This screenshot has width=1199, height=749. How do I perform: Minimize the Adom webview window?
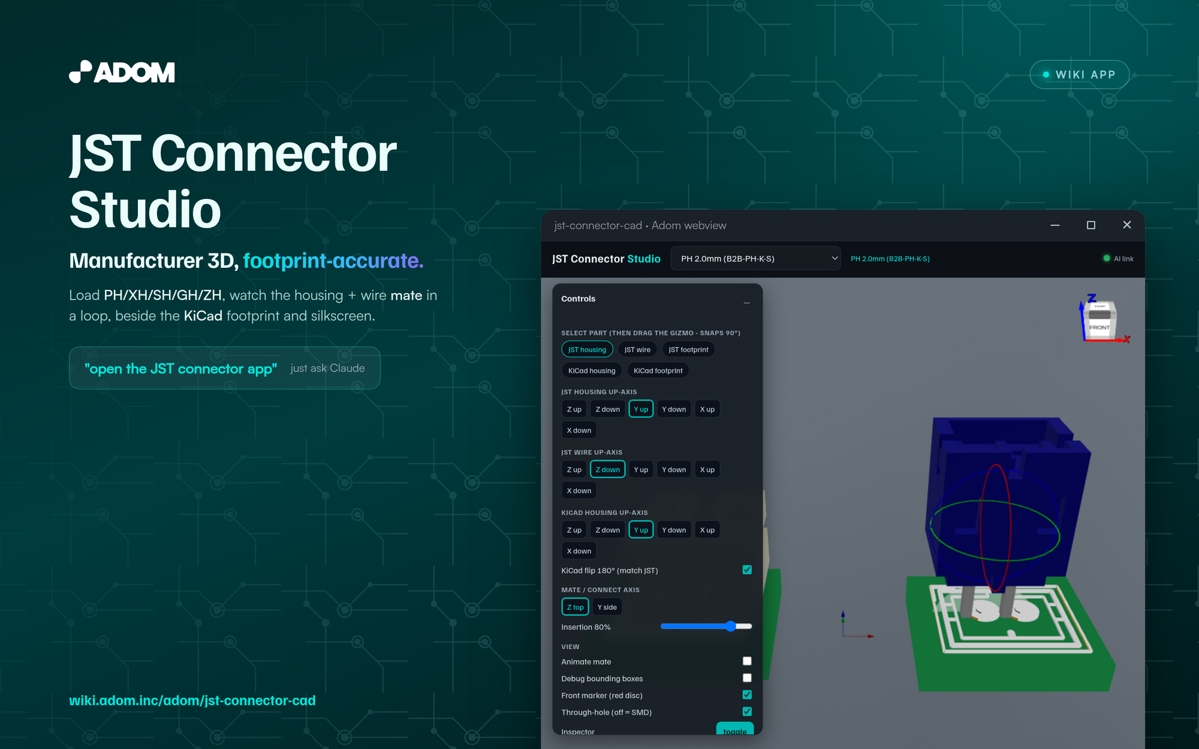click(1055, 225)
